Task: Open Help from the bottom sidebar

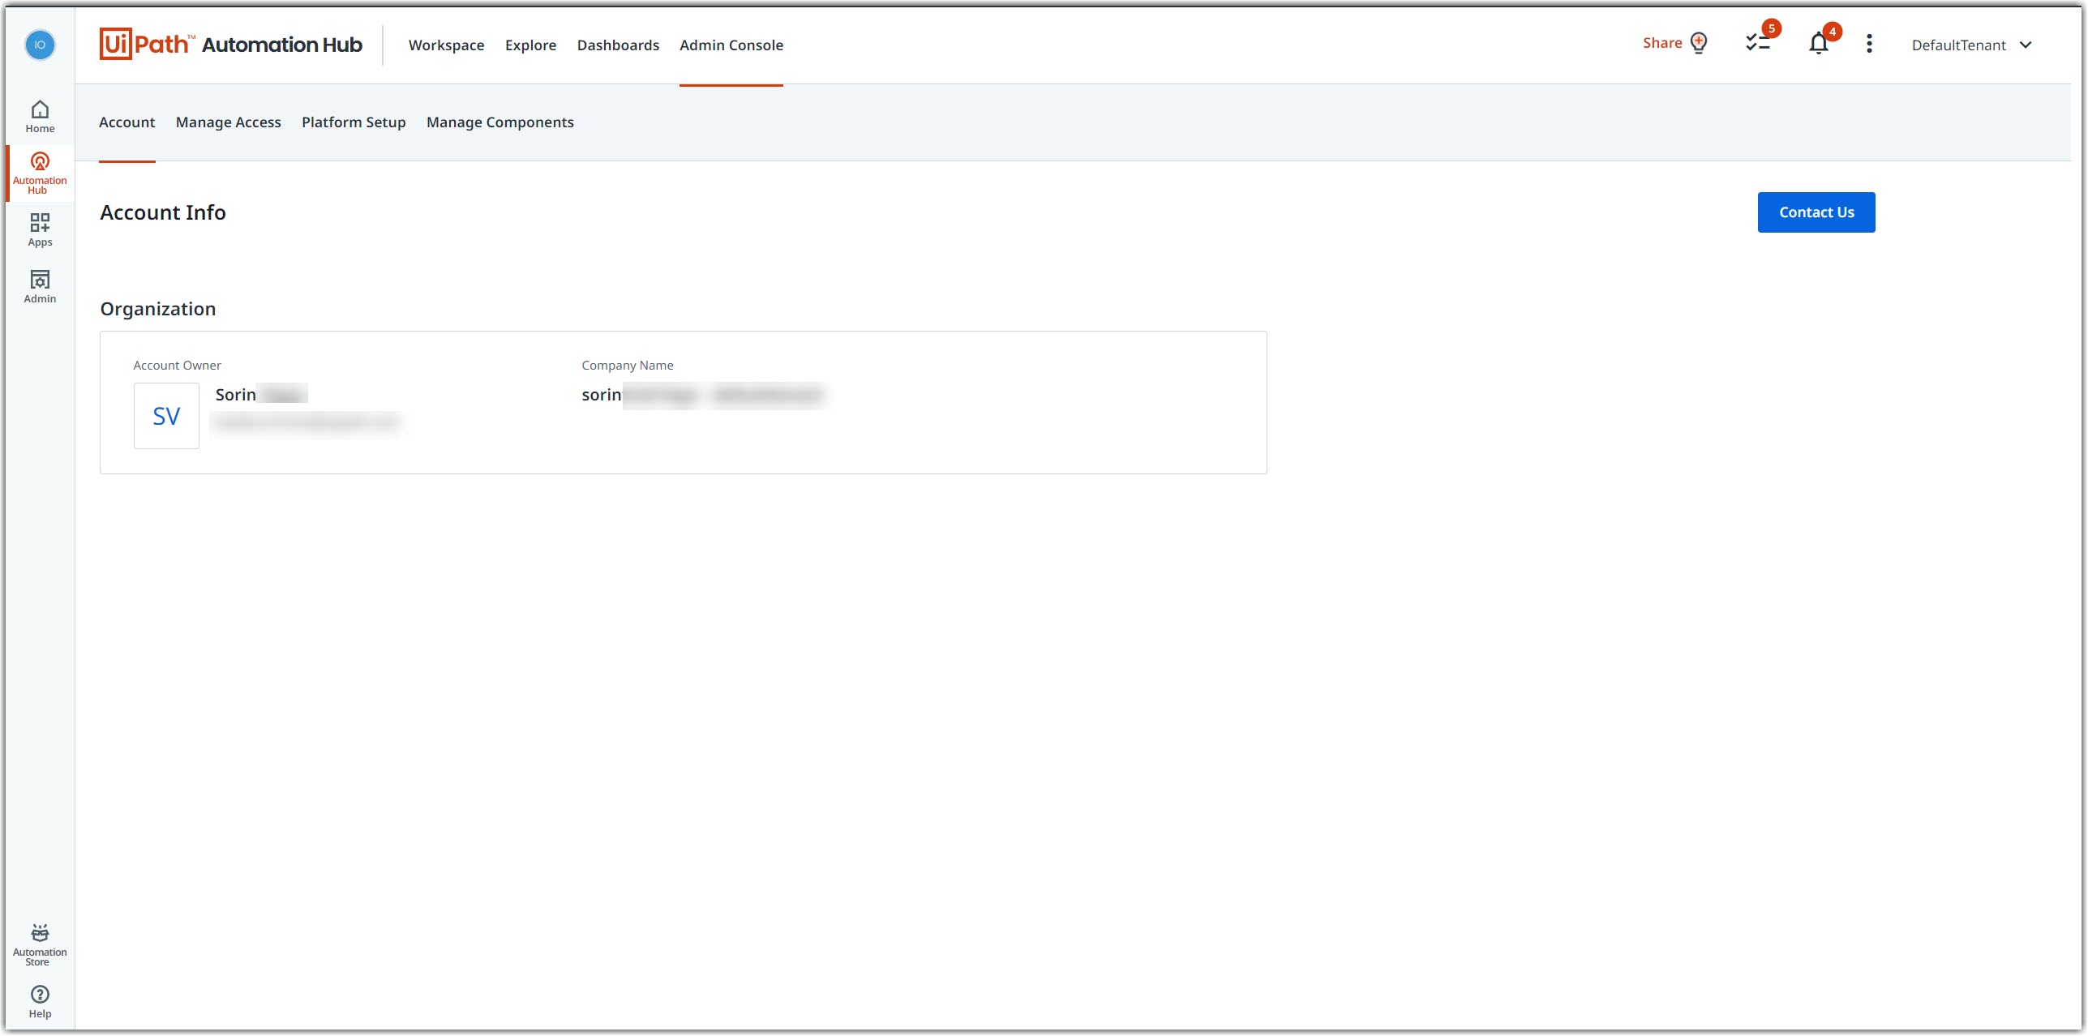Action: tap(39, 1000)
